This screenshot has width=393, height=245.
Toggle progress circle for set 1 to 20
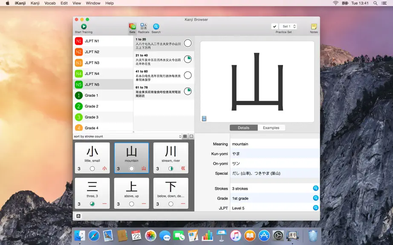click(188, 43)
